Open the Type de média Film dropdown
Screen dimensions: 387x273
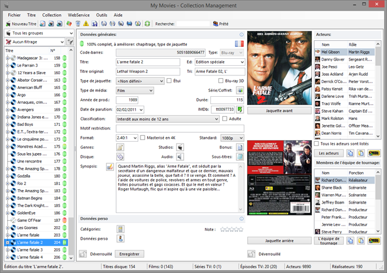135,91
